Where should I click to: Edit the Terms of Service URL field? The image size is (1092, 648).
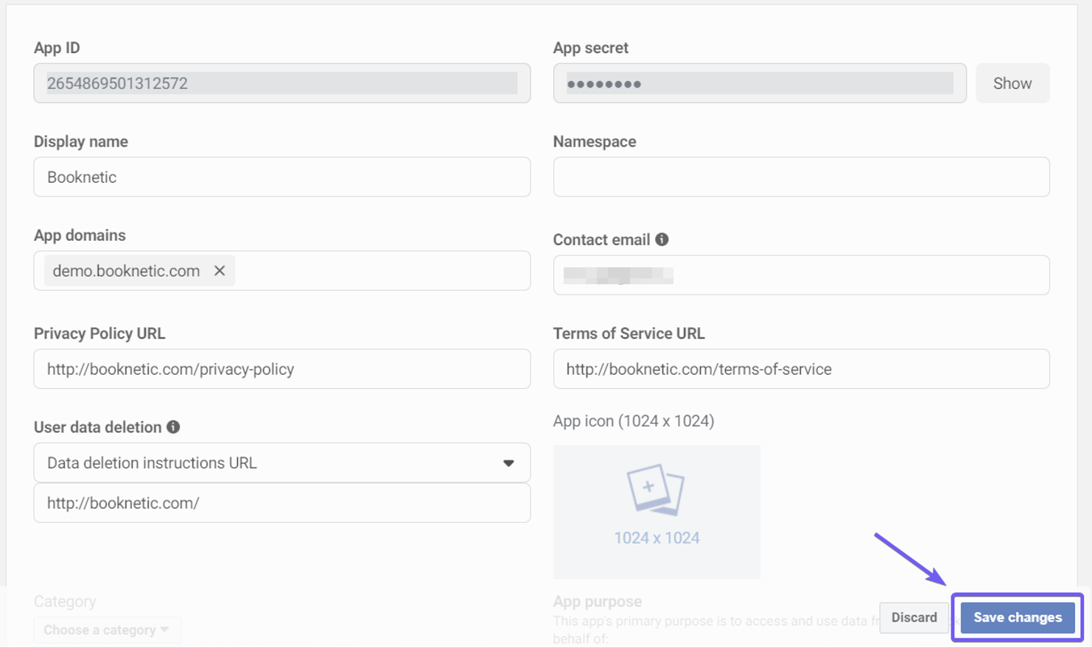pyautogui.click(x=801, y=369)
